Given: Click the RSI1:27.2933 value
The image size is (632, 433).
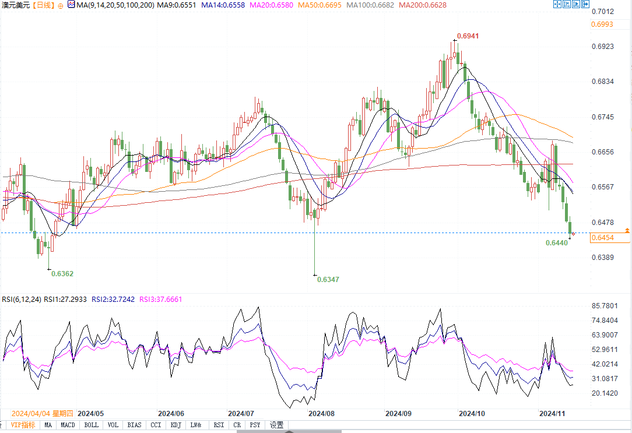Looking at the screenshot, I should pyautogui.click(x=65, y=300).
